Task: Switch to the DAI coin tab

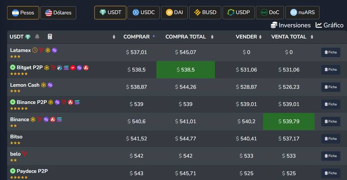Action: coord(175,13)
